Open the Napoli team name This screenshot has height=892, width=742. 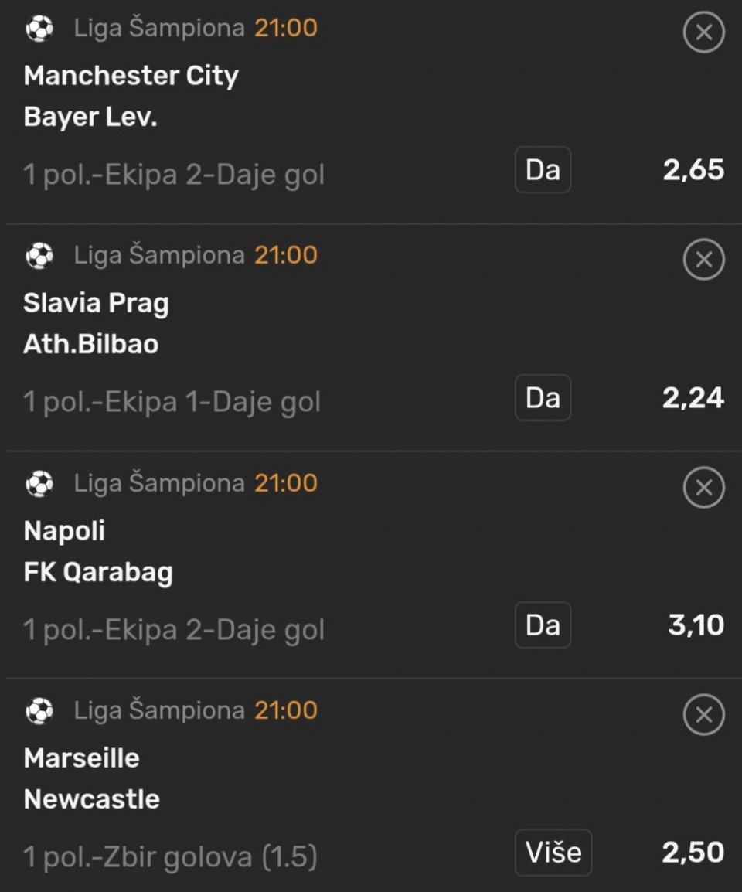click(64, 531)
